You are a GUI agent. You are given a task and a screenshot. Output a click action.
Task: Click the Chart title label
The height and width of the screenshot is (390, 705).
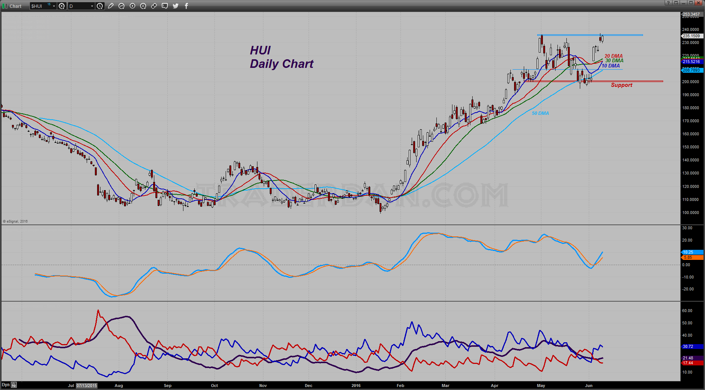click(x=15, y=6)
